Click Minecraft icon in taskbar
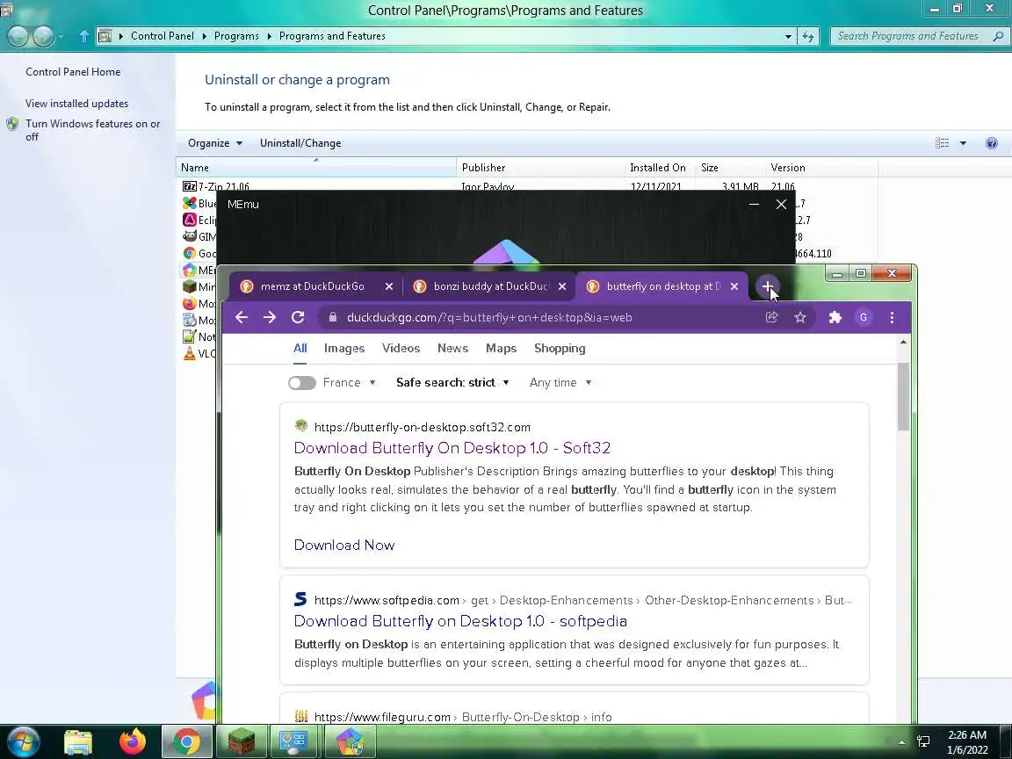The height and width of the screenshot is (759, 1012). [x=242, y=742]
